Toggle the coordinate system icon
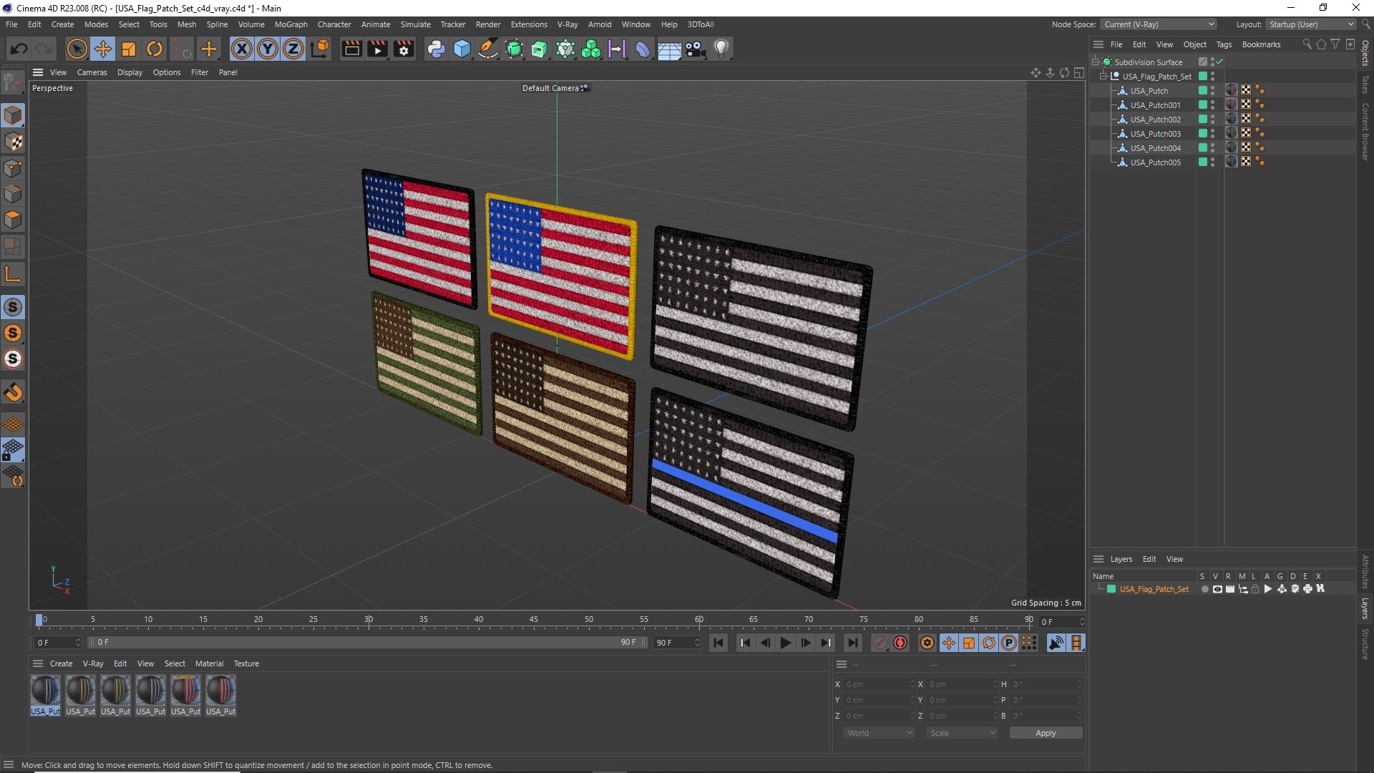The width and height of the screenshot is (1374, 773). pos(320,49)
